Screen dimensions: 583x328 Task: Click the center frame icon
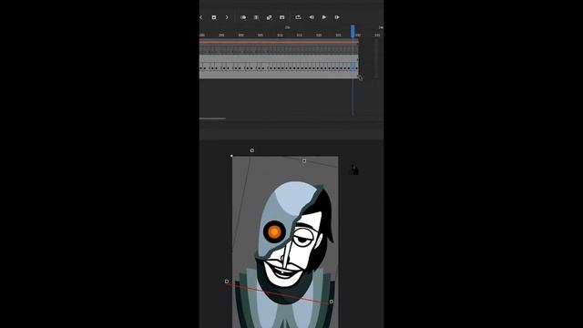281,17
